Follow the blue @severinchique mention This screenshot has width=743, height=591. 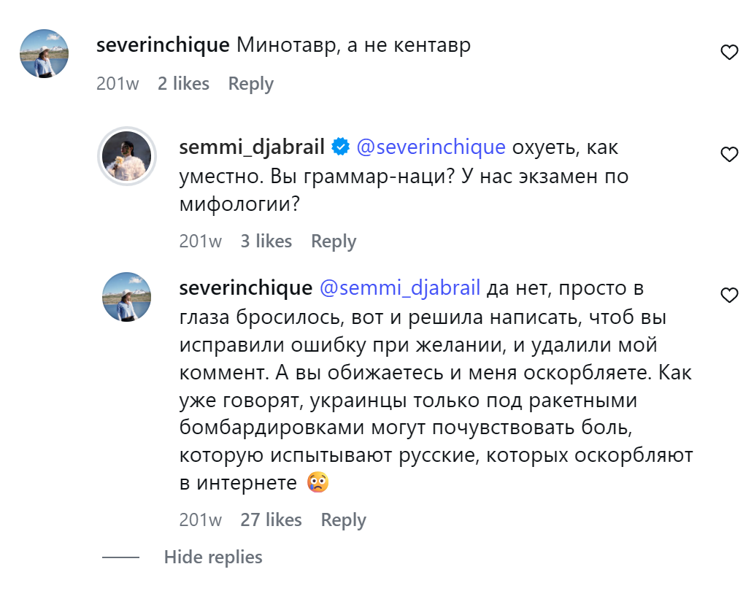pyautogui.click(x=431, y=147)
